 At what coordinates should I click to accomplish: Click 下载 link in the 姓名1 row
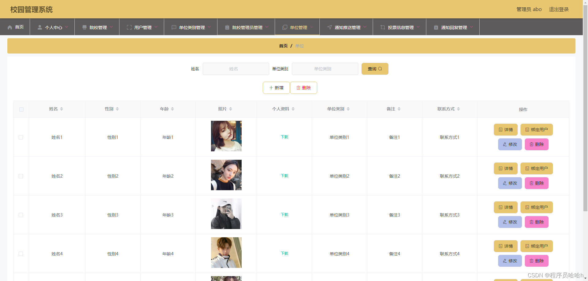click(x=285, y=137)
